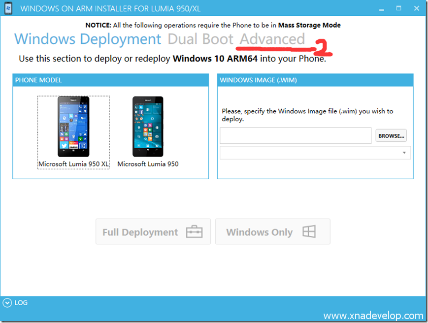Click the toolbox icon on Full Deployment
The width and height of the screenshot is (428, 323).
(x=194, y=232)
